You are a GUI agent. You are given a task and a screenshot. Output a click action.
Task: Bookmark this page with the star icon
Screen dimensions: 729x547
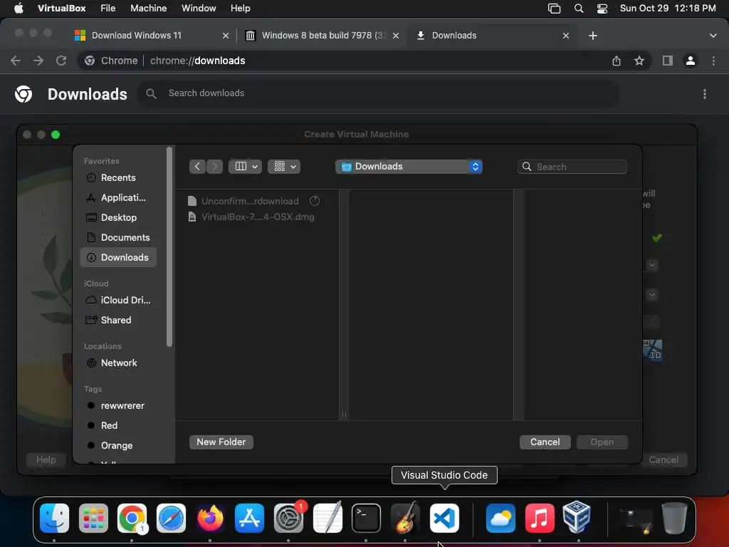coord(639,61)
